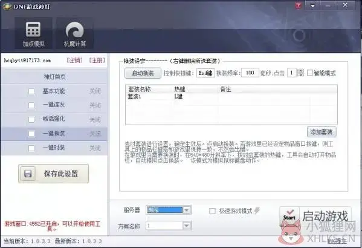This screenshot has height=248, width=362.
Task: Click the [注销] logout link
Action: coord(74,60)
